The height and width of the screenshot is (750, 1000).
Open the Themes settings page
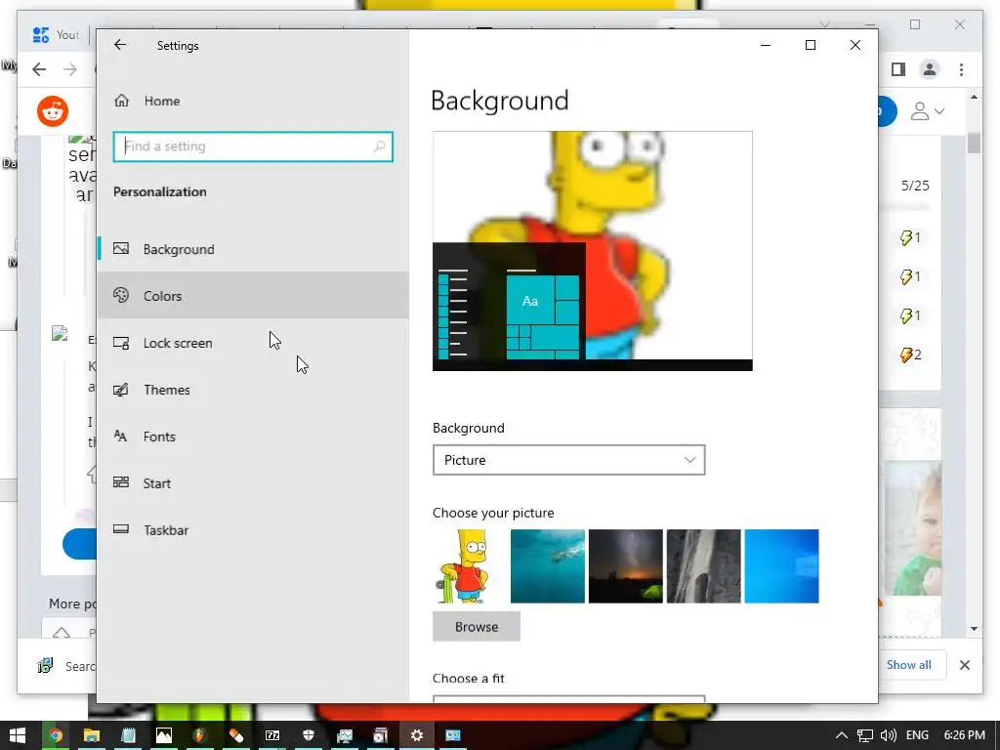click(x=253, y=389)
